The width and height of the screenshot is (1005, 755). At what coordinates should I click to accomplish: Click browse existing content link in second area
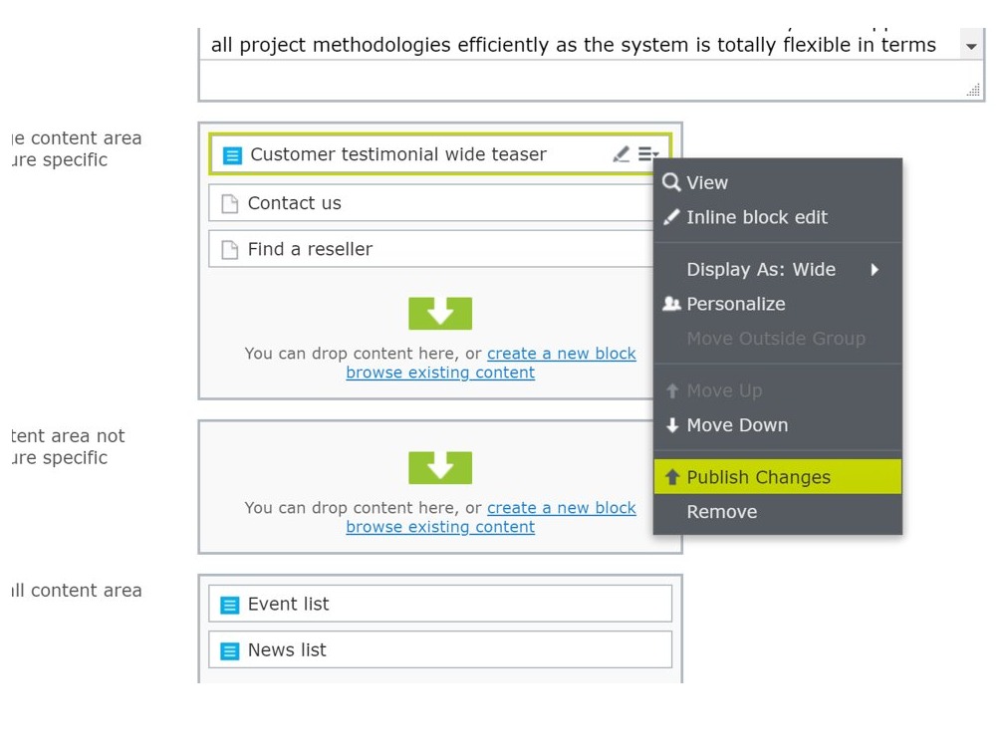(x=440, y=527)
